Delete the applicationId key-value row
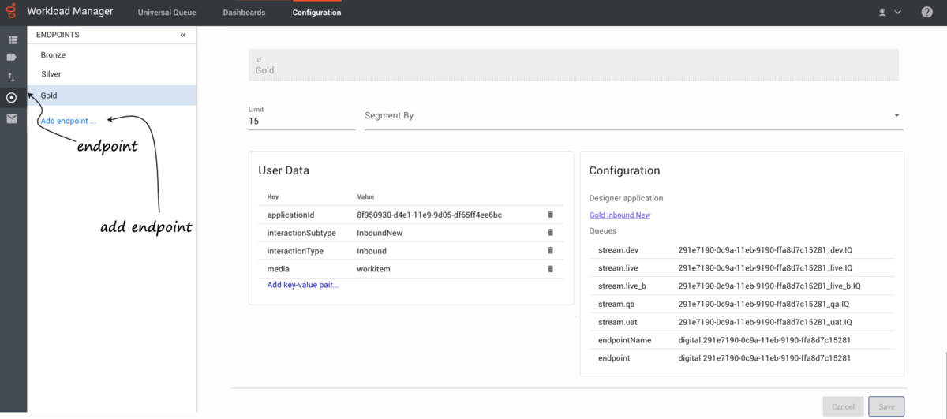 [550, 215]
